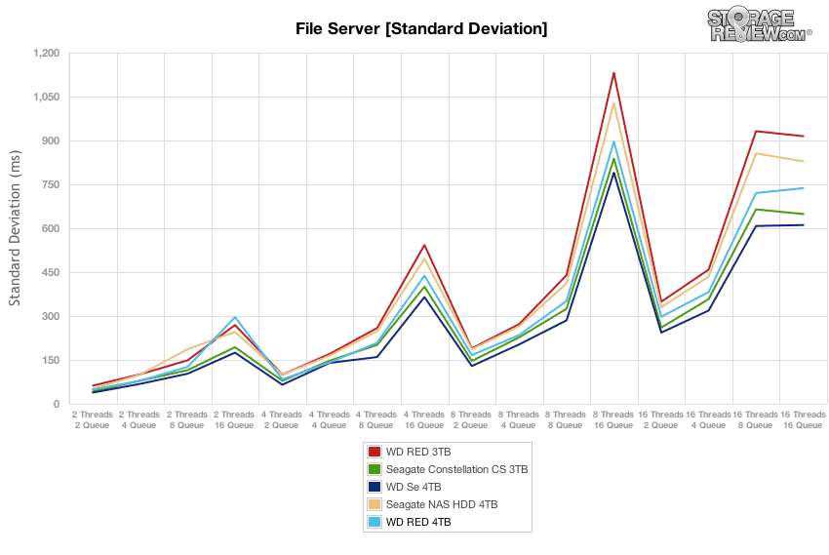Select the WD RED 4TB legend label
The height and width of the screenshot is (555, 829).
pyautogui.click(x=418, y=522)
